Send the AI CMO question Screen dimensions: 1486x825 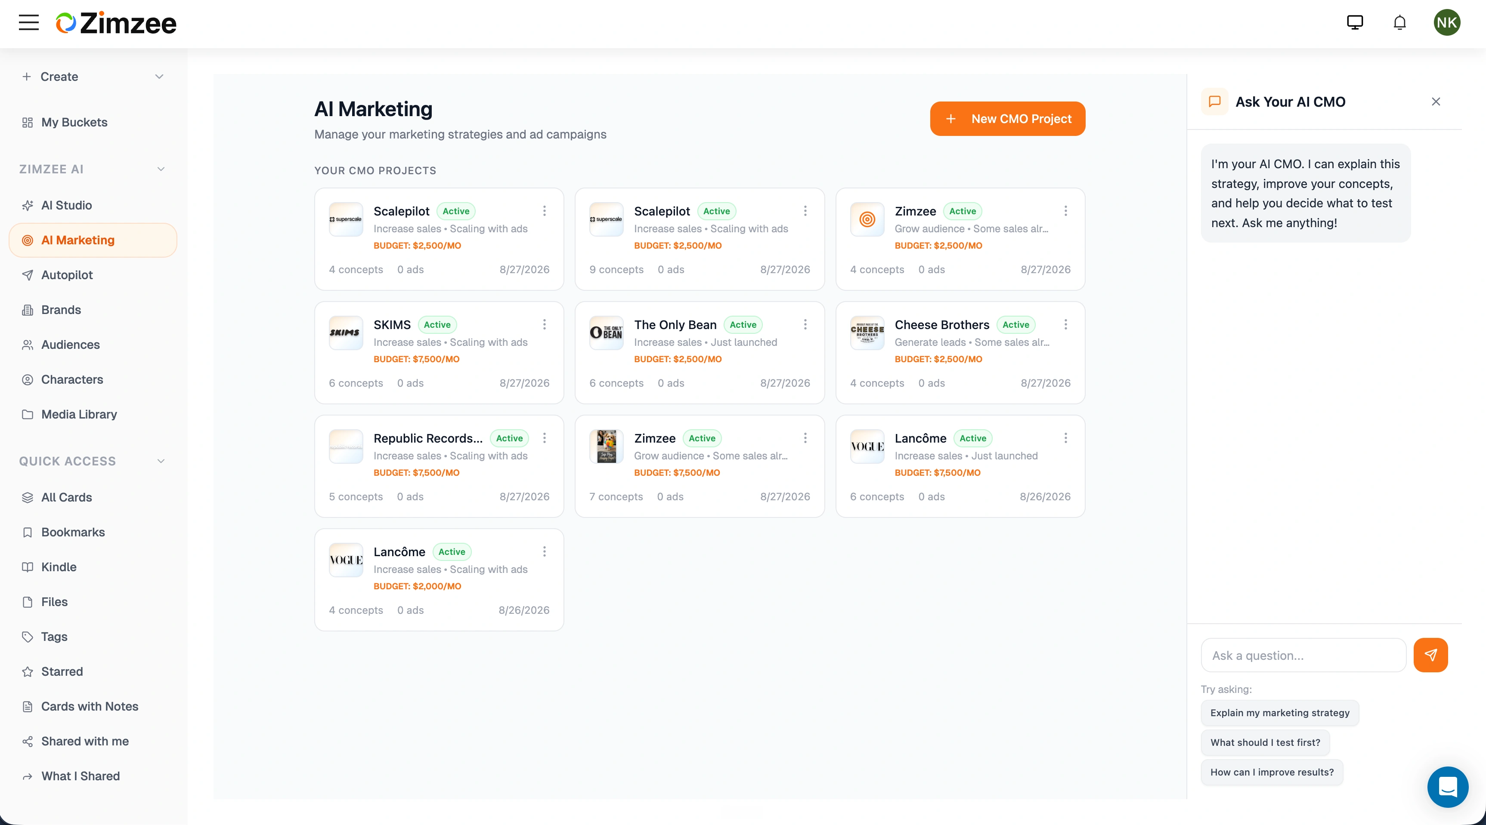click(x=1430, y=655)
